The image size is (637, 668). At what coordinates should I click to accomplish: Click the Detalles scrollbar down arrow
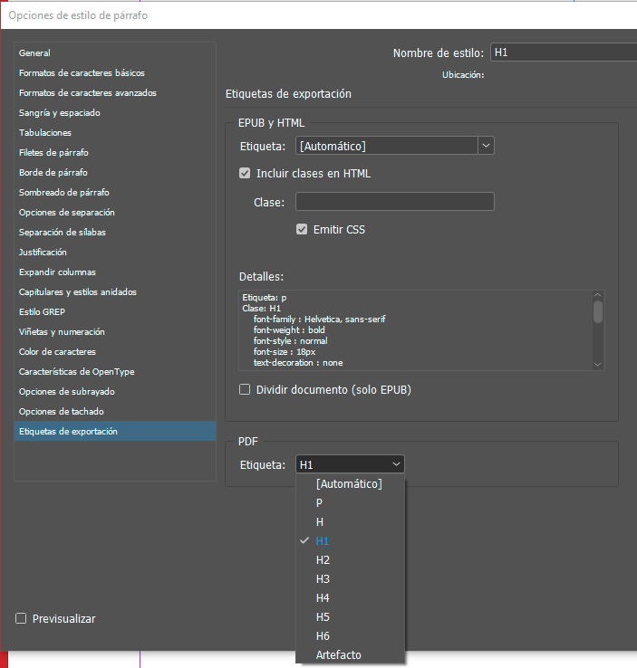click(597, 364)
